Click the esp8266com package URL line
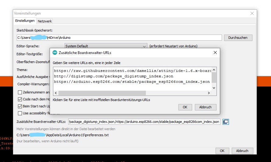The height and width of the screenshot is (162, 271). point(132,82)
